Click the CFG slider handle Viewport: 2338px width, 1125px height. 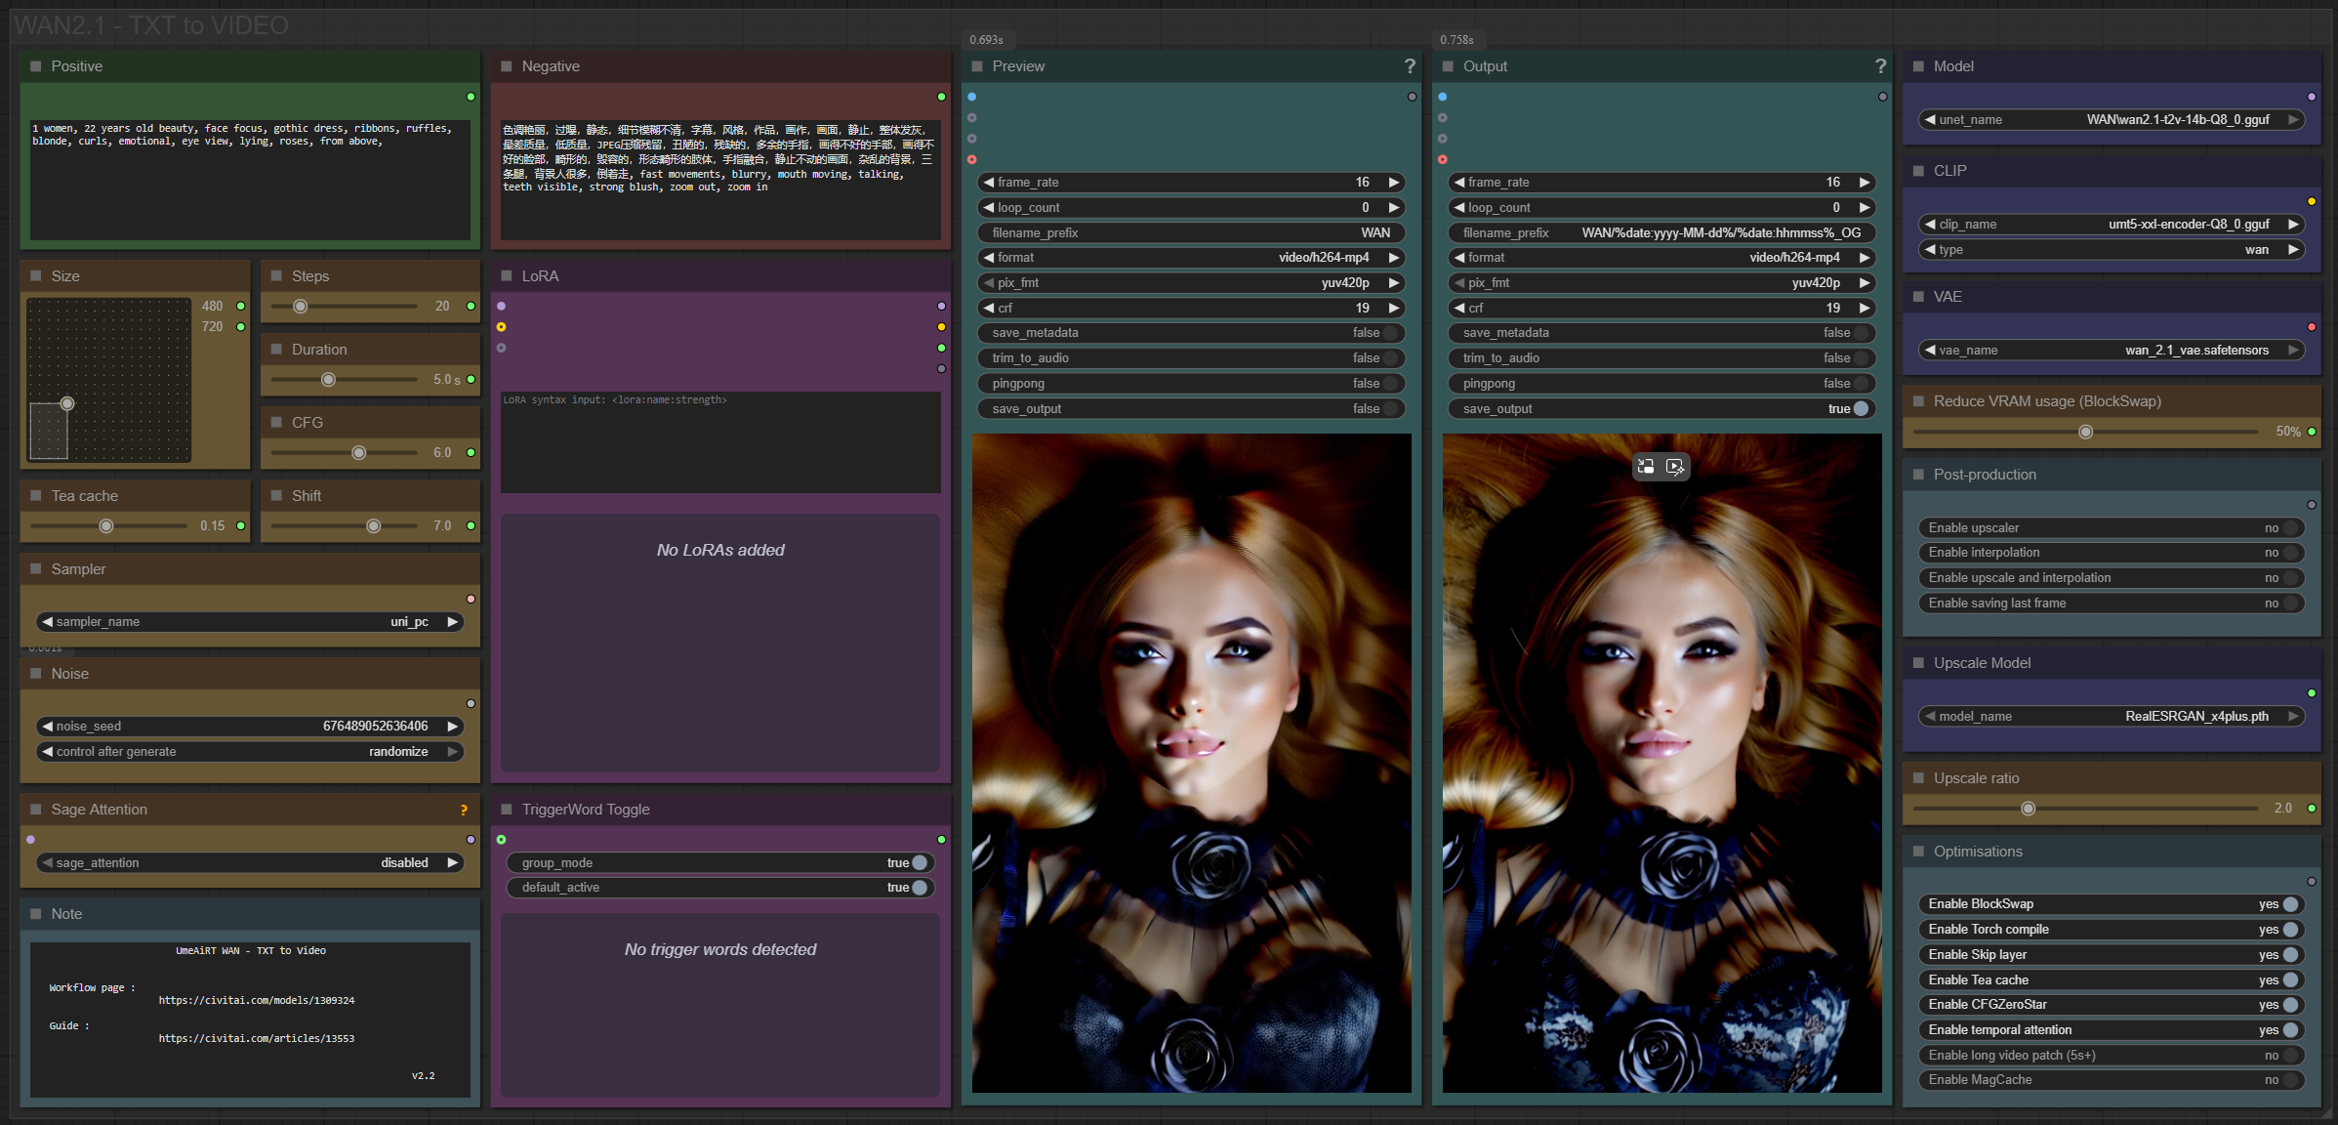pyautogui.click(x=359, y=453)
